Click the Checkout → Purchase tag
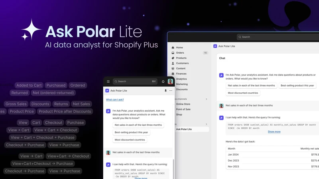The image size is (319, 179). point(25,171)
